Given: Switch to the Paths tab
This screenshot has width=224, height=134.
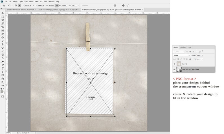Looking at the screenshot, I should click(x=189, y=47).
